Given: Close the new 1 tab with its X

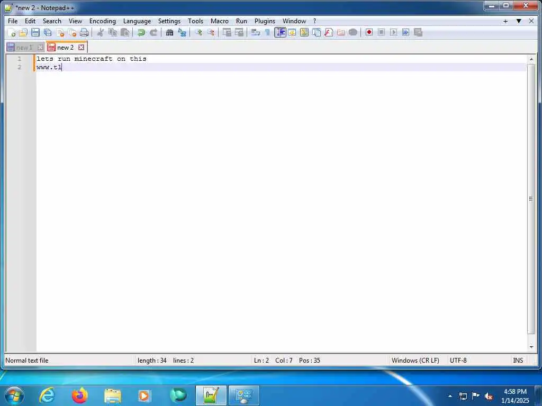Looking at the screenshot, I should point(40,47).
